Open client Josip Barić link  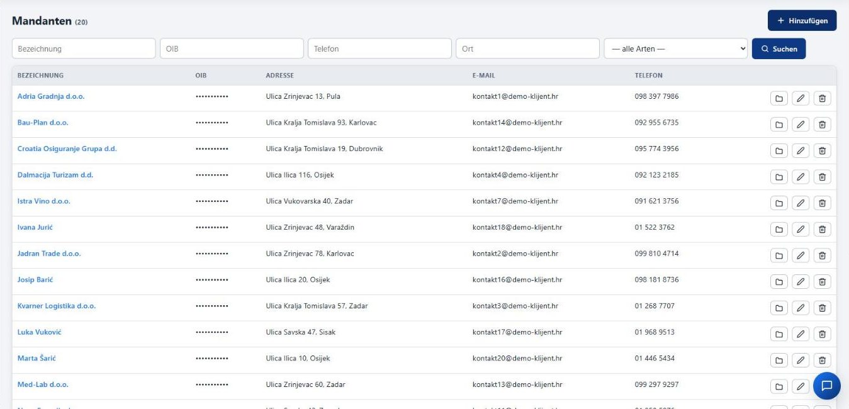(x=35, y=280)
